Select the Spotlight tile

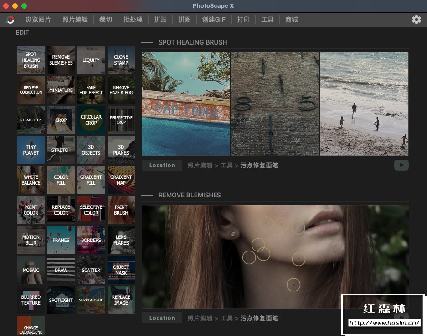pos(61,300)
